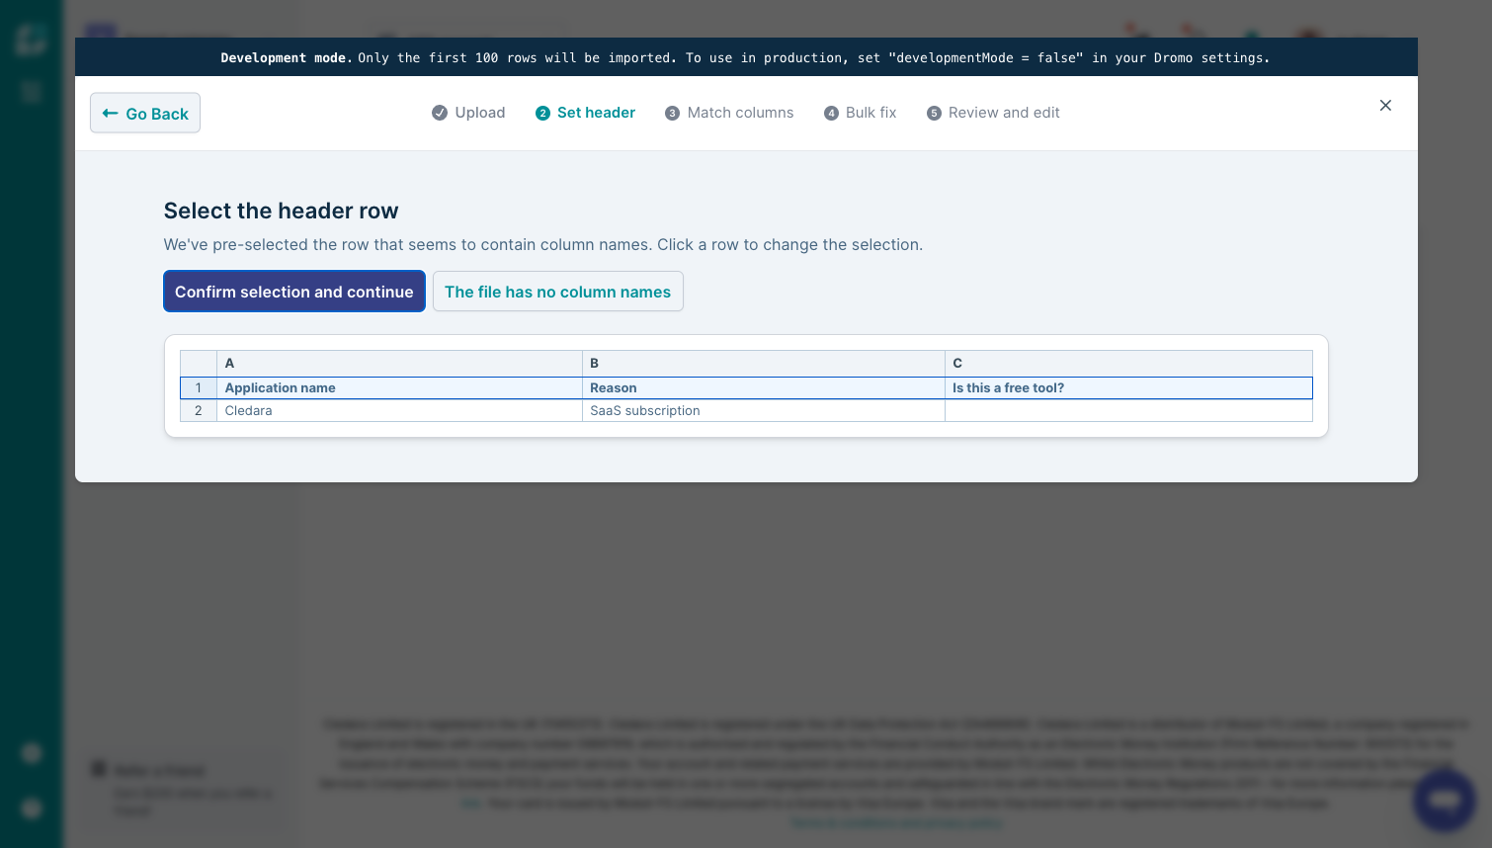Click the 'Reason' cell in row 1

764,388
